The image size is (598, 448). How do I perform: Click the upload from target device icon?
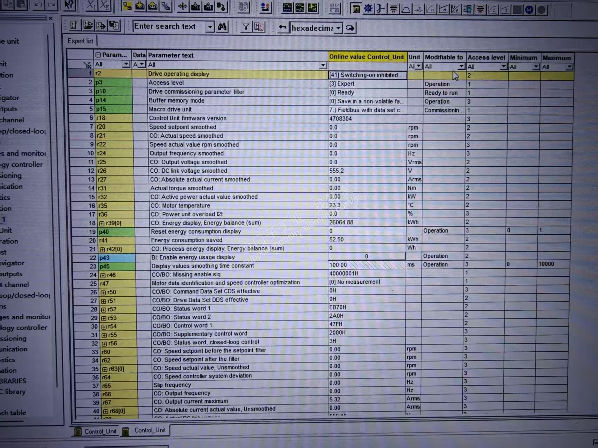coord(153,6)
